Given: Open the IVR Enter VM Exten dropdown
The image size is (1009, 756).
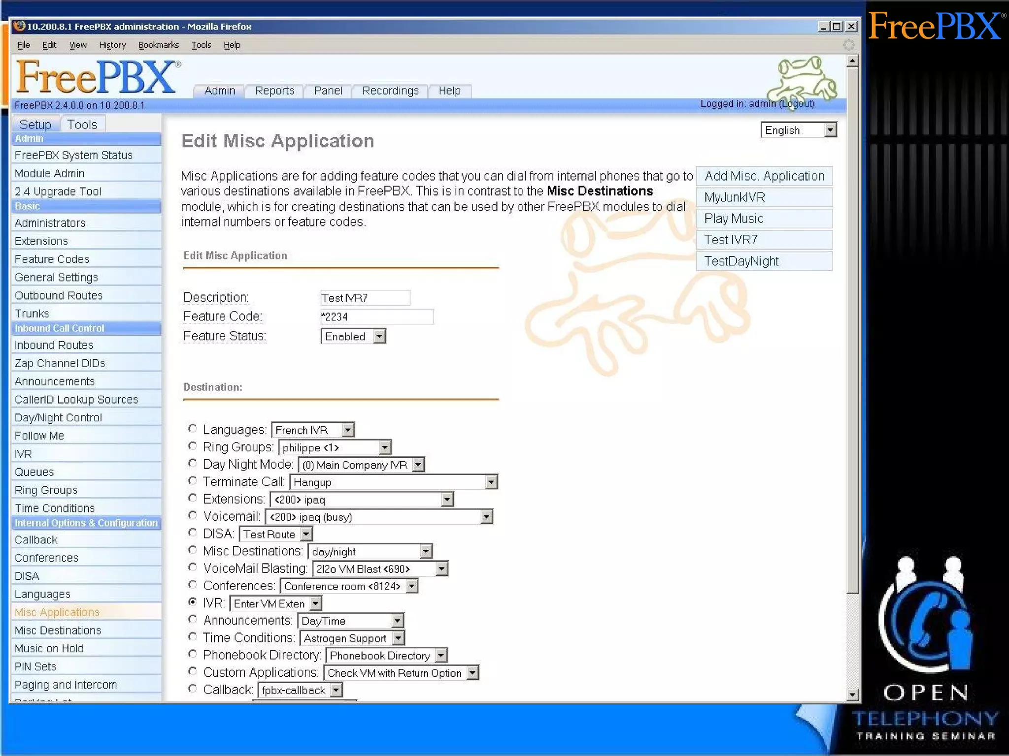Looking at the screenshot, I should pyautogui.click(x=275, y=603).
